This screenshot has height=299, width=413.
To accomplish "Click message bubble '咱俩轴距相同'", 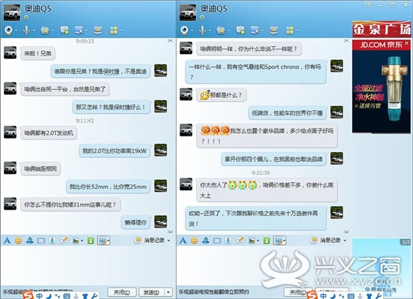I will (40, 169).
